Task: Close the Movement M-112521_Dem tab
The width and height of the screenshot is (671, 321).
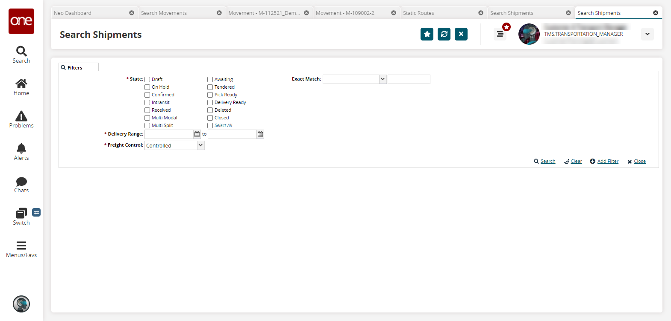Action: pos(306,13)
